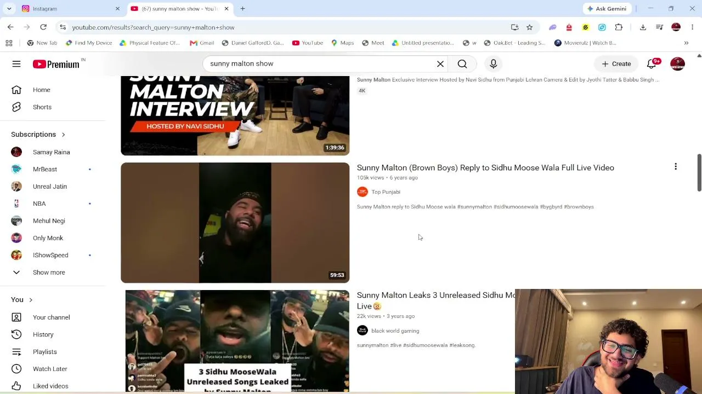Start voice search with the microphone
This screenshot has height=394, width=702.
tap(494, 64)
